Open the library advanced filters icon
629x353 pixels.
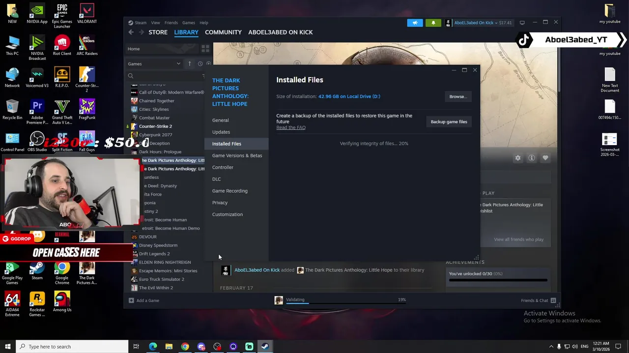203,76
